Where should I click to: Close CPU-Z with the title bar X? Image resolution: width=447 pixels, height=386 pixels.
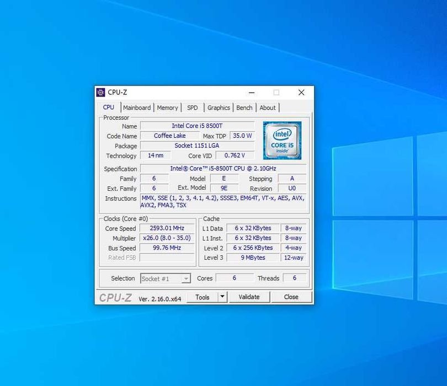pos(301,93)
